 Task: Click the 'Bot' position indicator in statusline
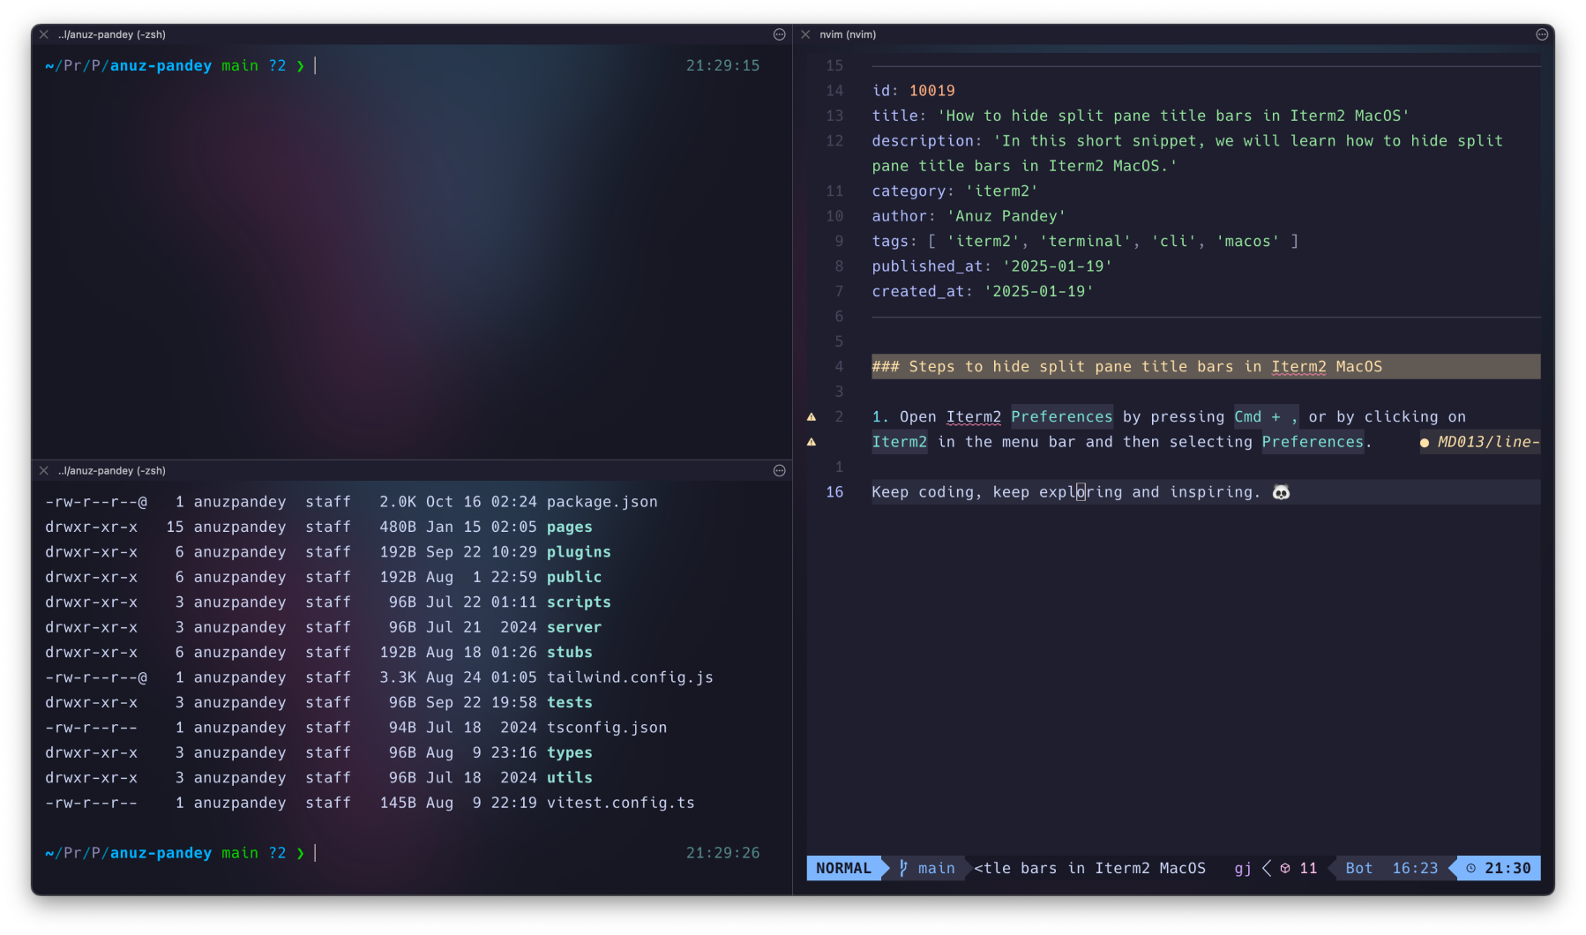click(1358, 868)
